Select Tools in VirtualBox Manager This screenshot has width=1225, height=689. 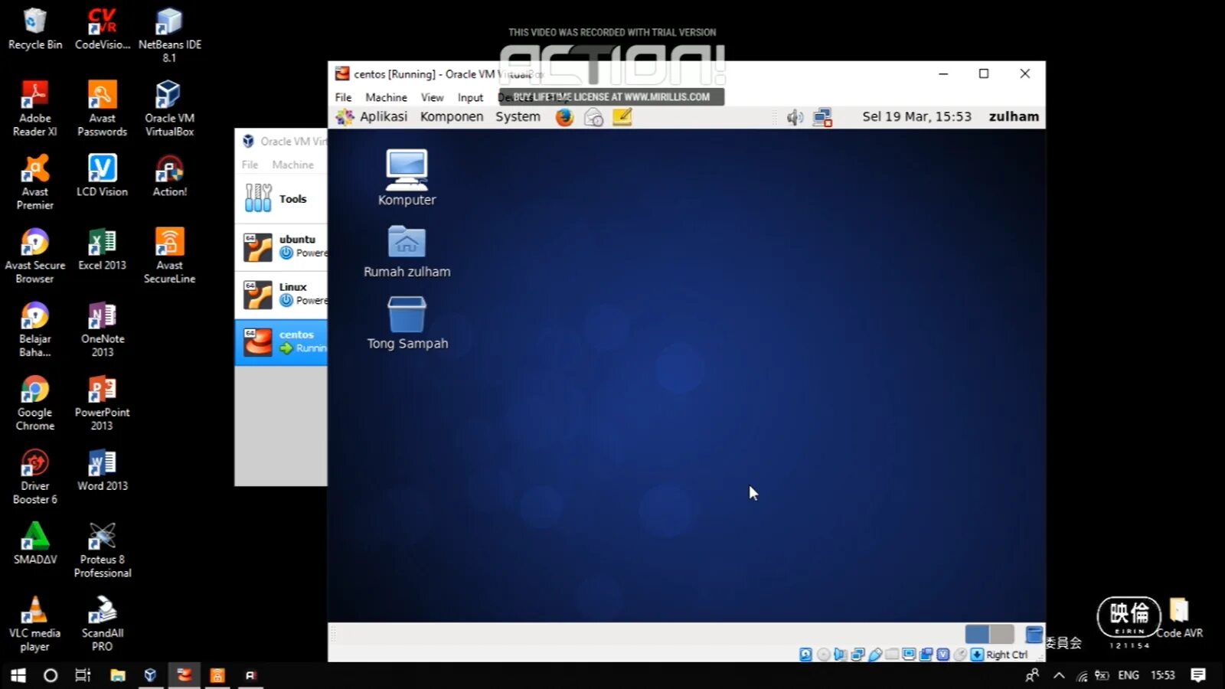pyautogui.click(x=281, y=199)
